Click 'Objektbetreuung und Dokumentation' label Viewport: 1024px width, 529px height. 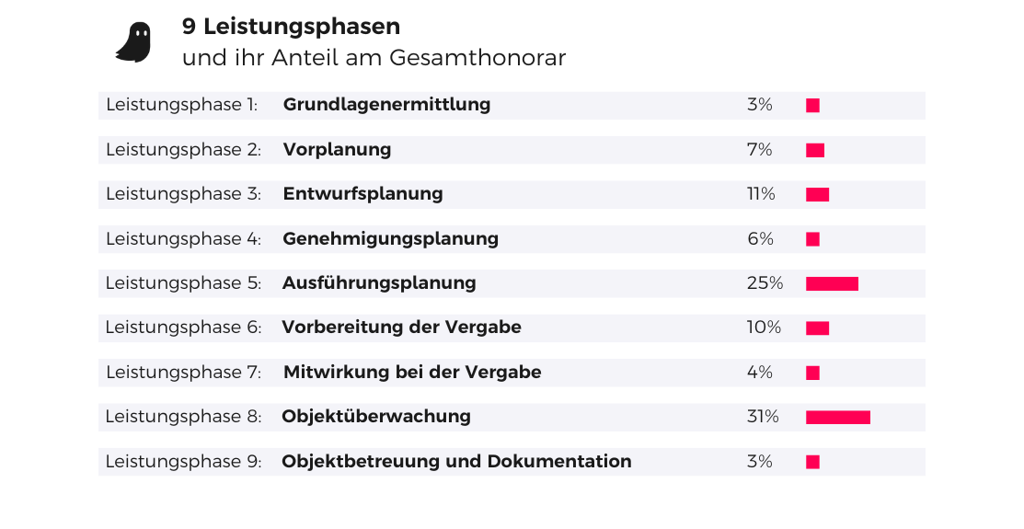pos(456,462)
